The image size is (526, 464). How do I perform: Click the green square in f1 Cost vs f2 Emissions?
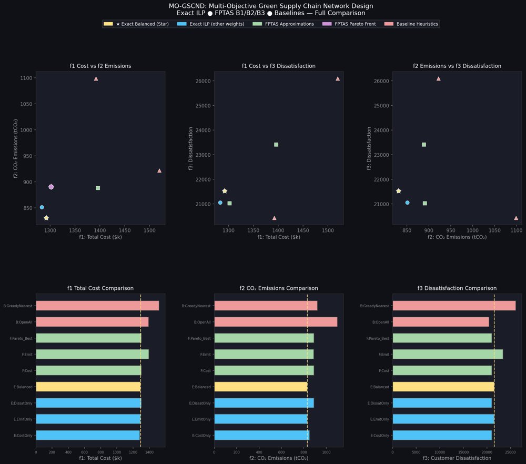tap(98, 188)
